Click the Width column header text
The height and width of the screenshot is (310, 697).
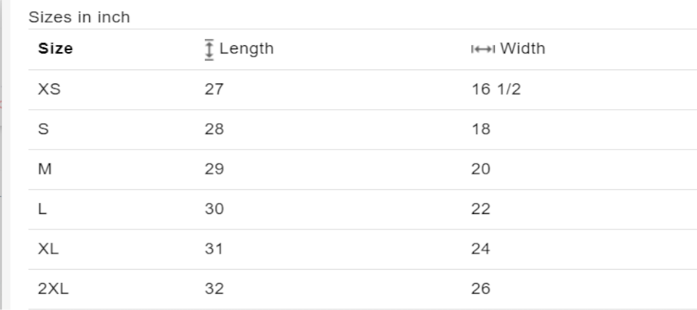coord(522,49)
